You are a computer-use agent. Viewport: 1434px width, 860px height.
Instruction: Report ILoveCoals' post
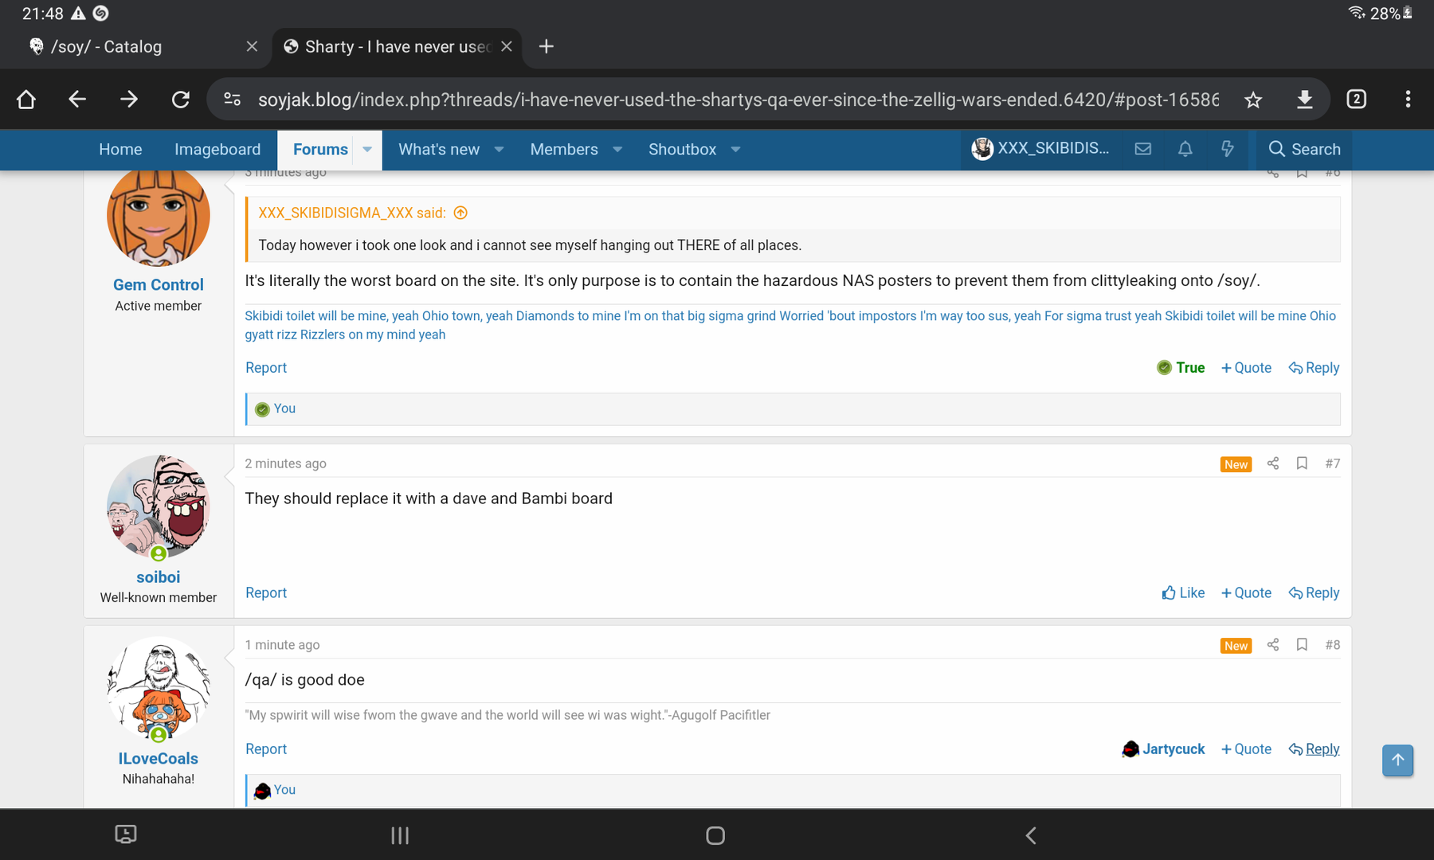pos(266,749)
